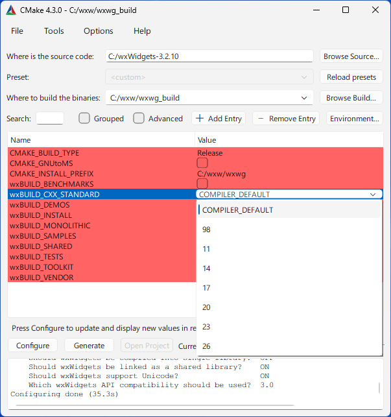Select the wxBUILD_SAMPLES entry
Viewport: 391px width, 417px height.
pos(43,236)
